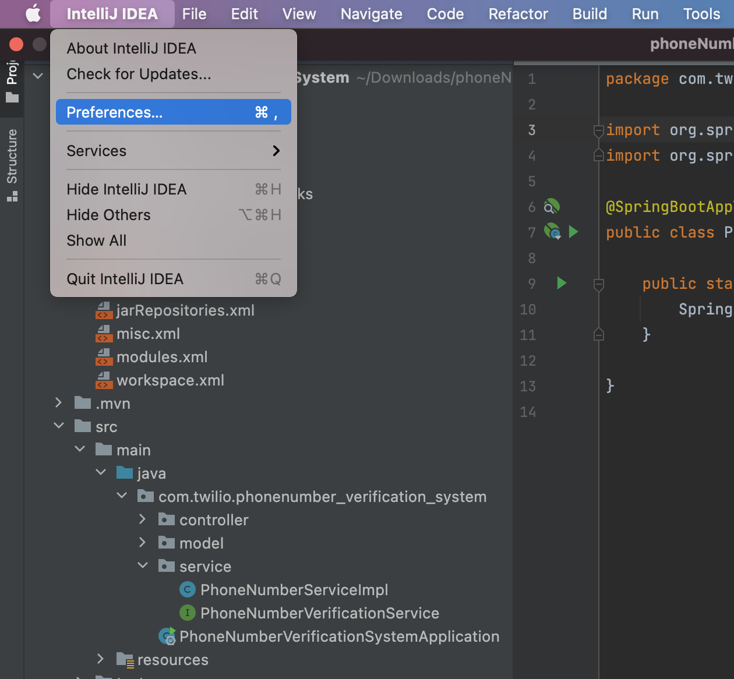Click the workspace.xml file icon

tap(104, 380)
